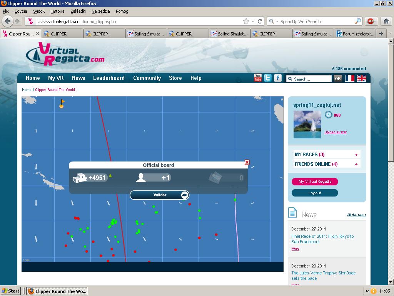Click the Upload avatar link
This screenshot has width=394, height=296.
pyautogui.click(x=336, y=132)
